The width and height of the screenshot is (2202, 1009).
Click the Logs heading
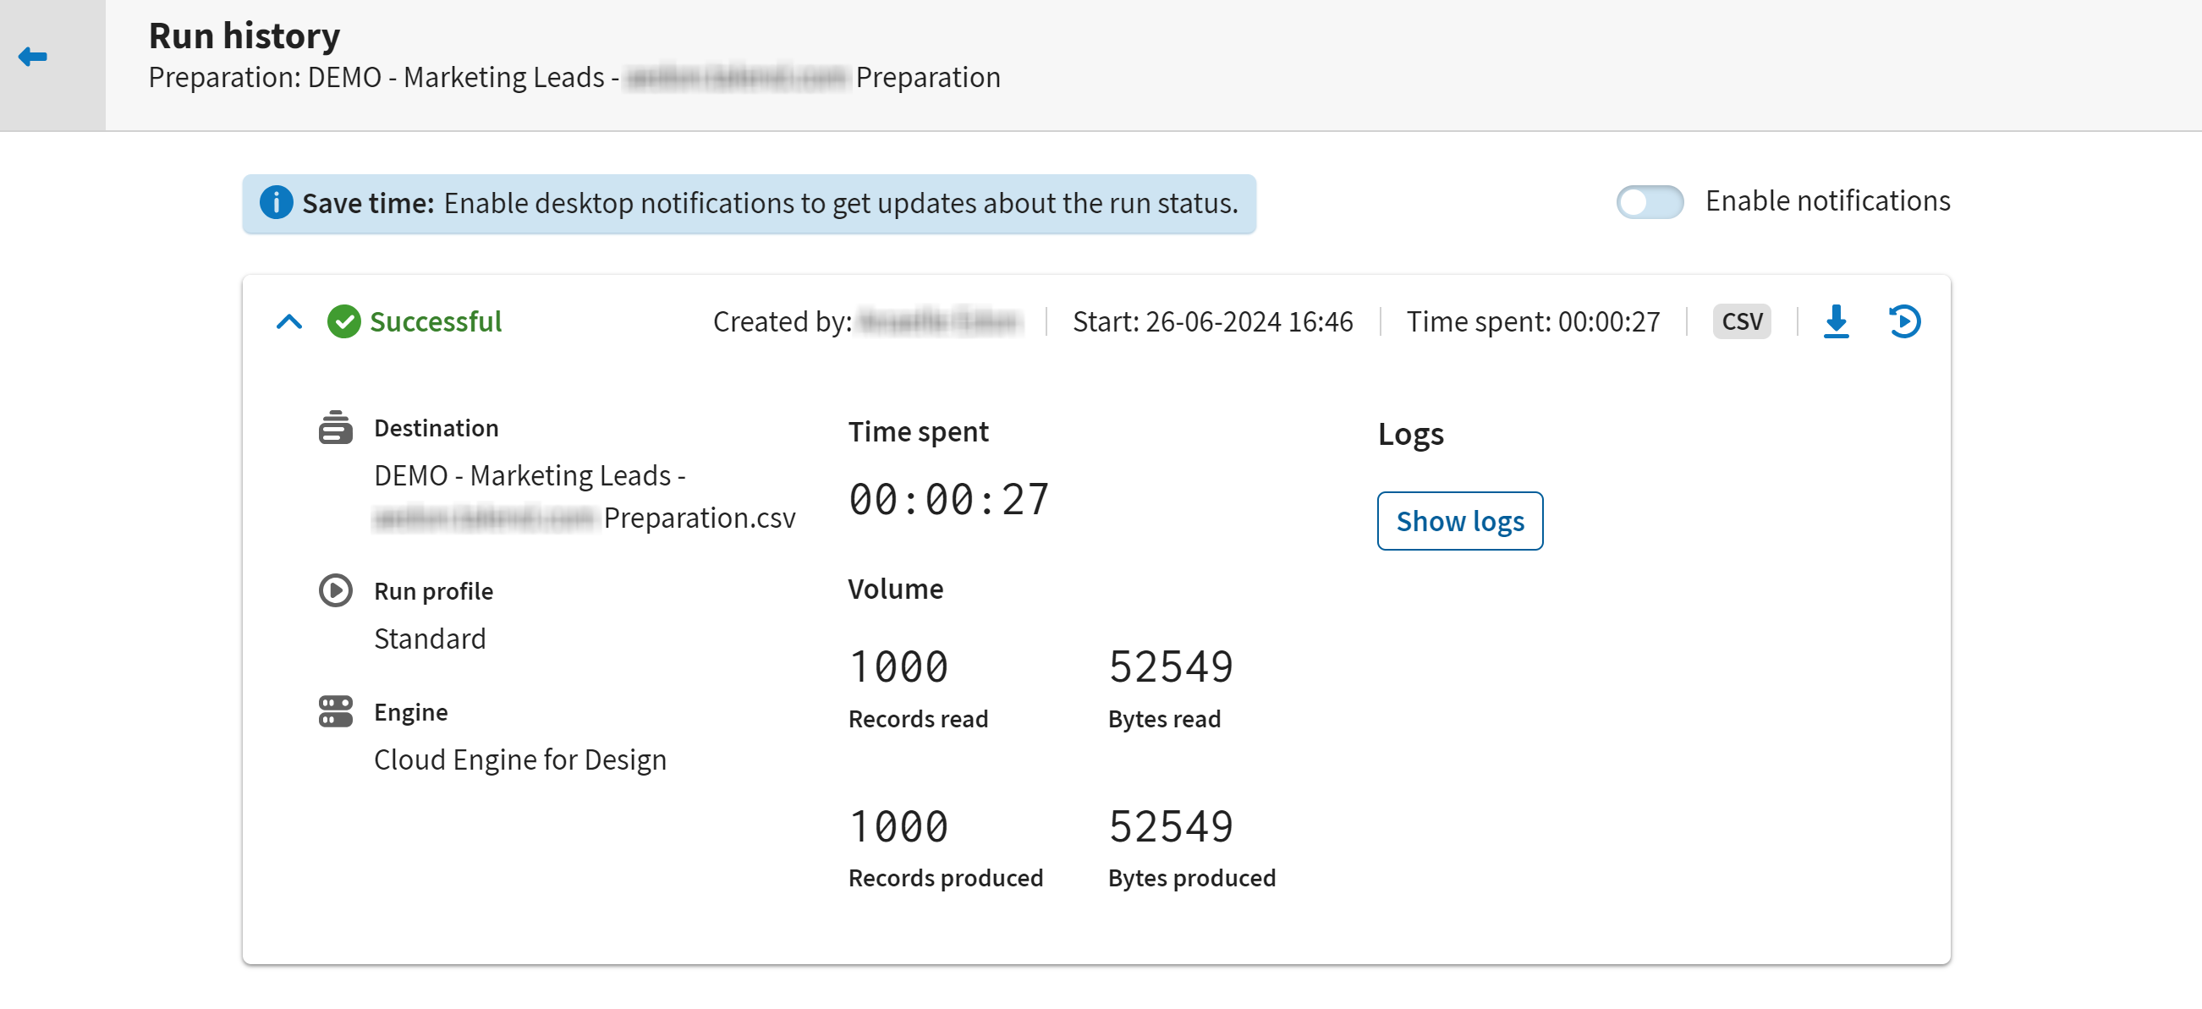pos(1410,435)
